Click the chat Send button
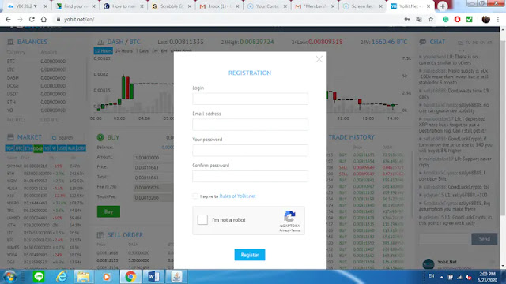This screenshot has height=284, width=506. tap(484, 239)
